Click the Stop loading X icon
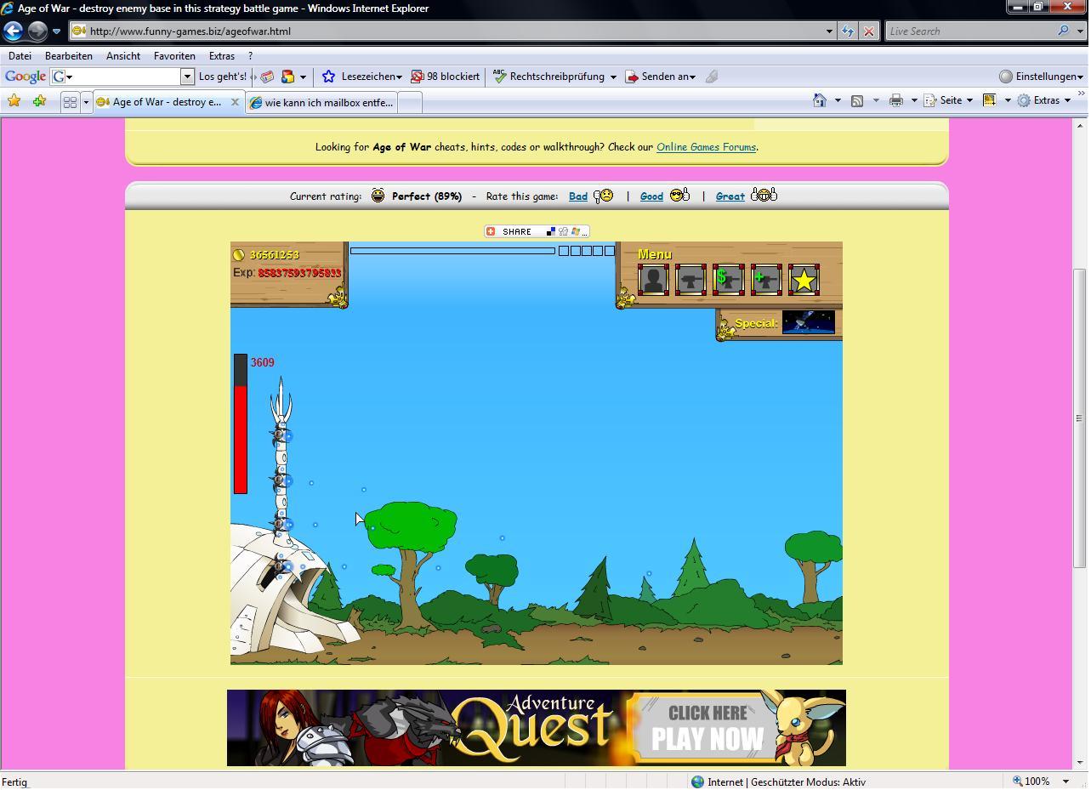 [868, 31]
